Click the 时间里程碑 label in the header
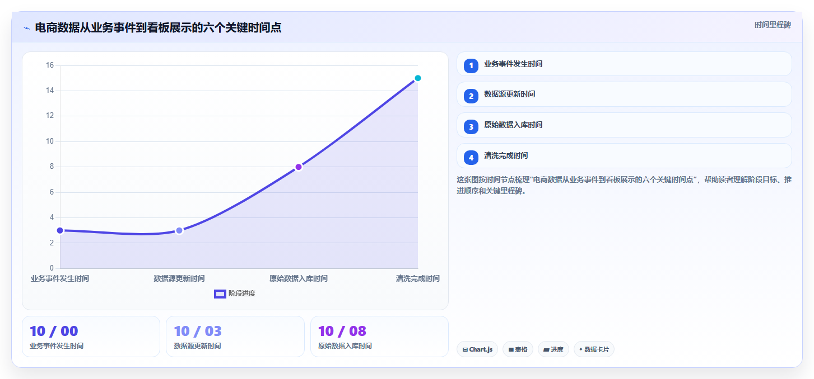This screenshot has height=379, width=814. [773, 25]
